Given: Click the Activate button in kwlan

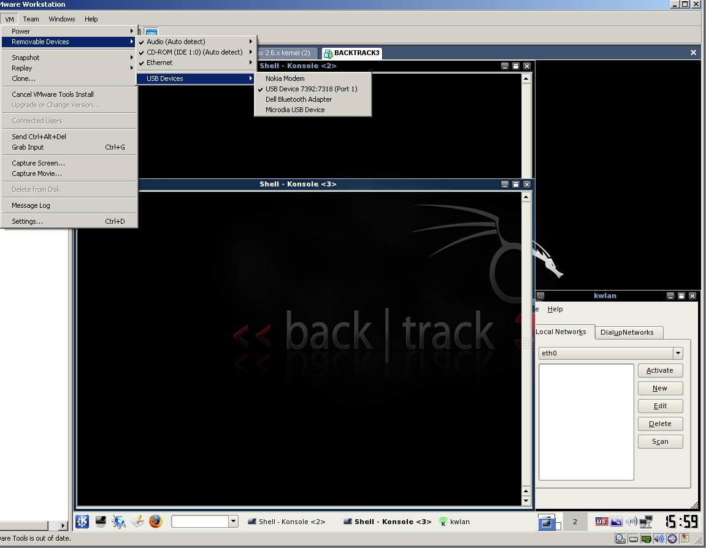Looking at the screenshot, I should point(660,370).
